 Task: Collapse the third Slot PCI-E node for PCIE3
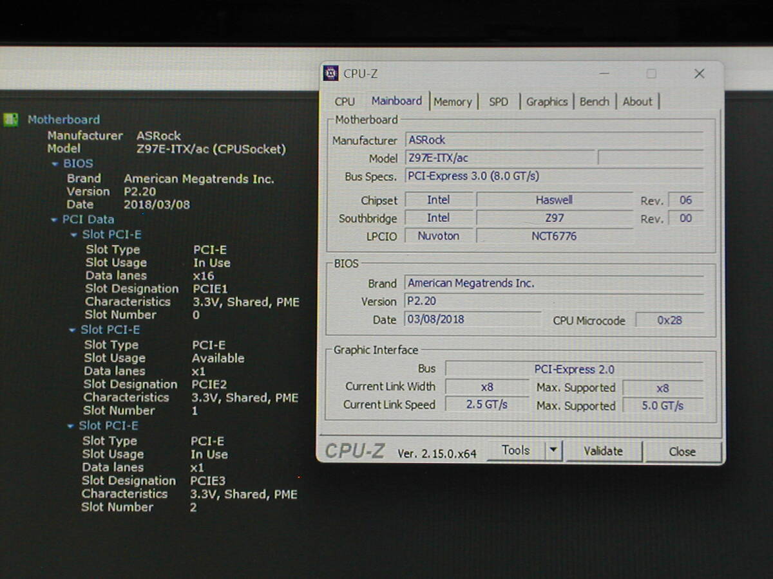click(70, 427)
